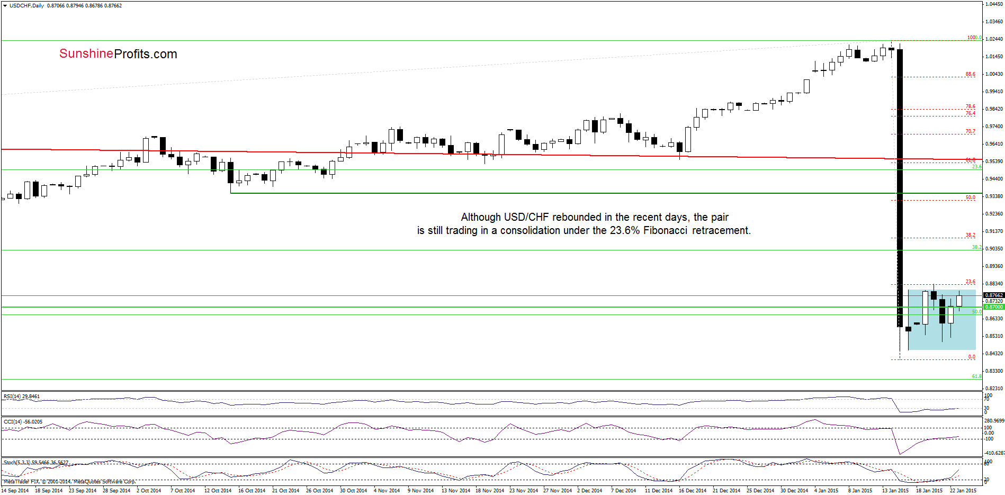The width and height of the screenshot is (1005, 495).
Task: Click the 11 Dec 2014 date label
Action: pos(658,490)
